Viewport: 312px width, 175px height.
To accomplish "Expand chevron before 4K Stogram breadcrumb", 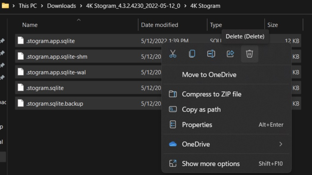I will point(185,6).
